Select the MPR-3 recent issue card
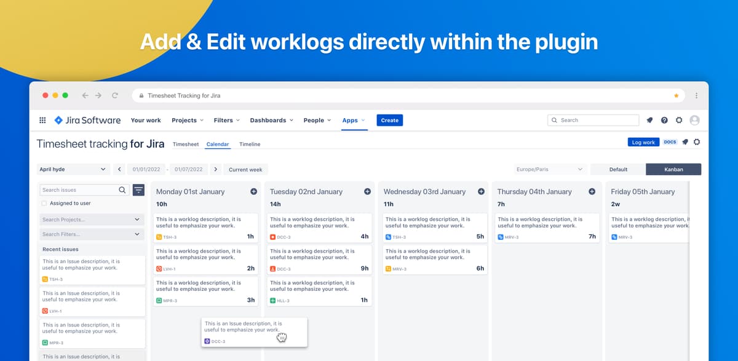738x361 pixels. point(92,333)
